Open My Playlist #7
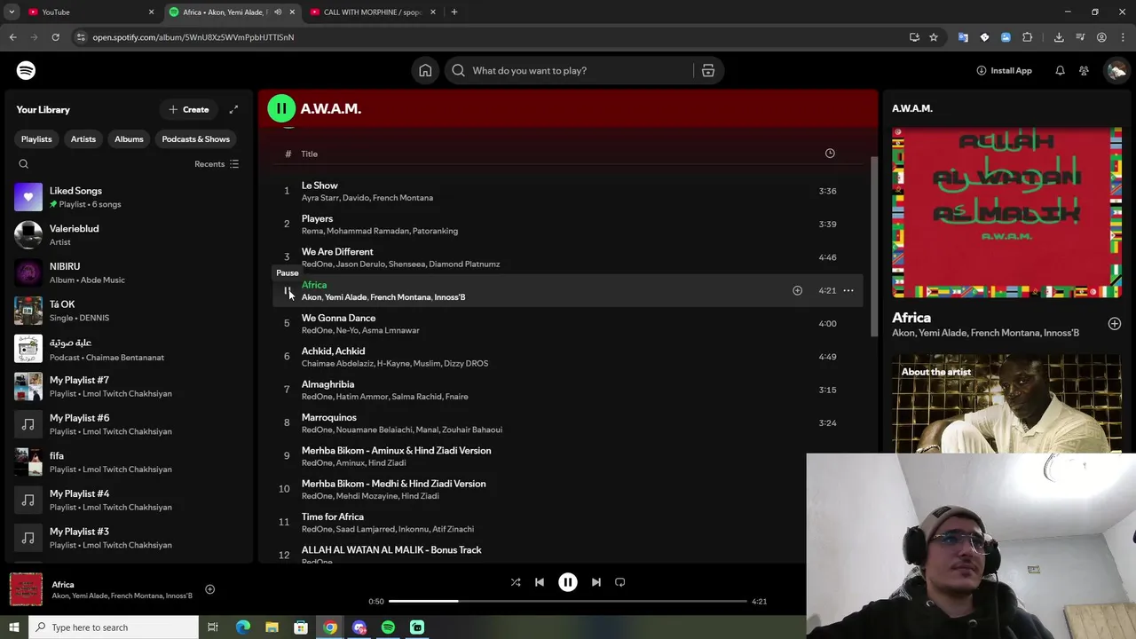This screenshot has height=639, width=1136. pos(127,386)
